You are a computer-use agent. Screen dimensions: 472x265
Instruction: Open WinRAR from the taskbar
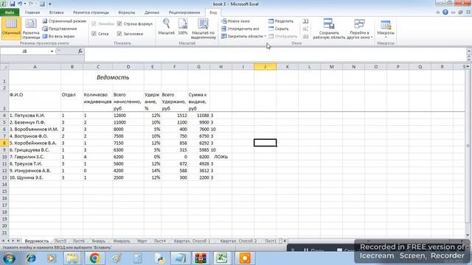[201, 258]
